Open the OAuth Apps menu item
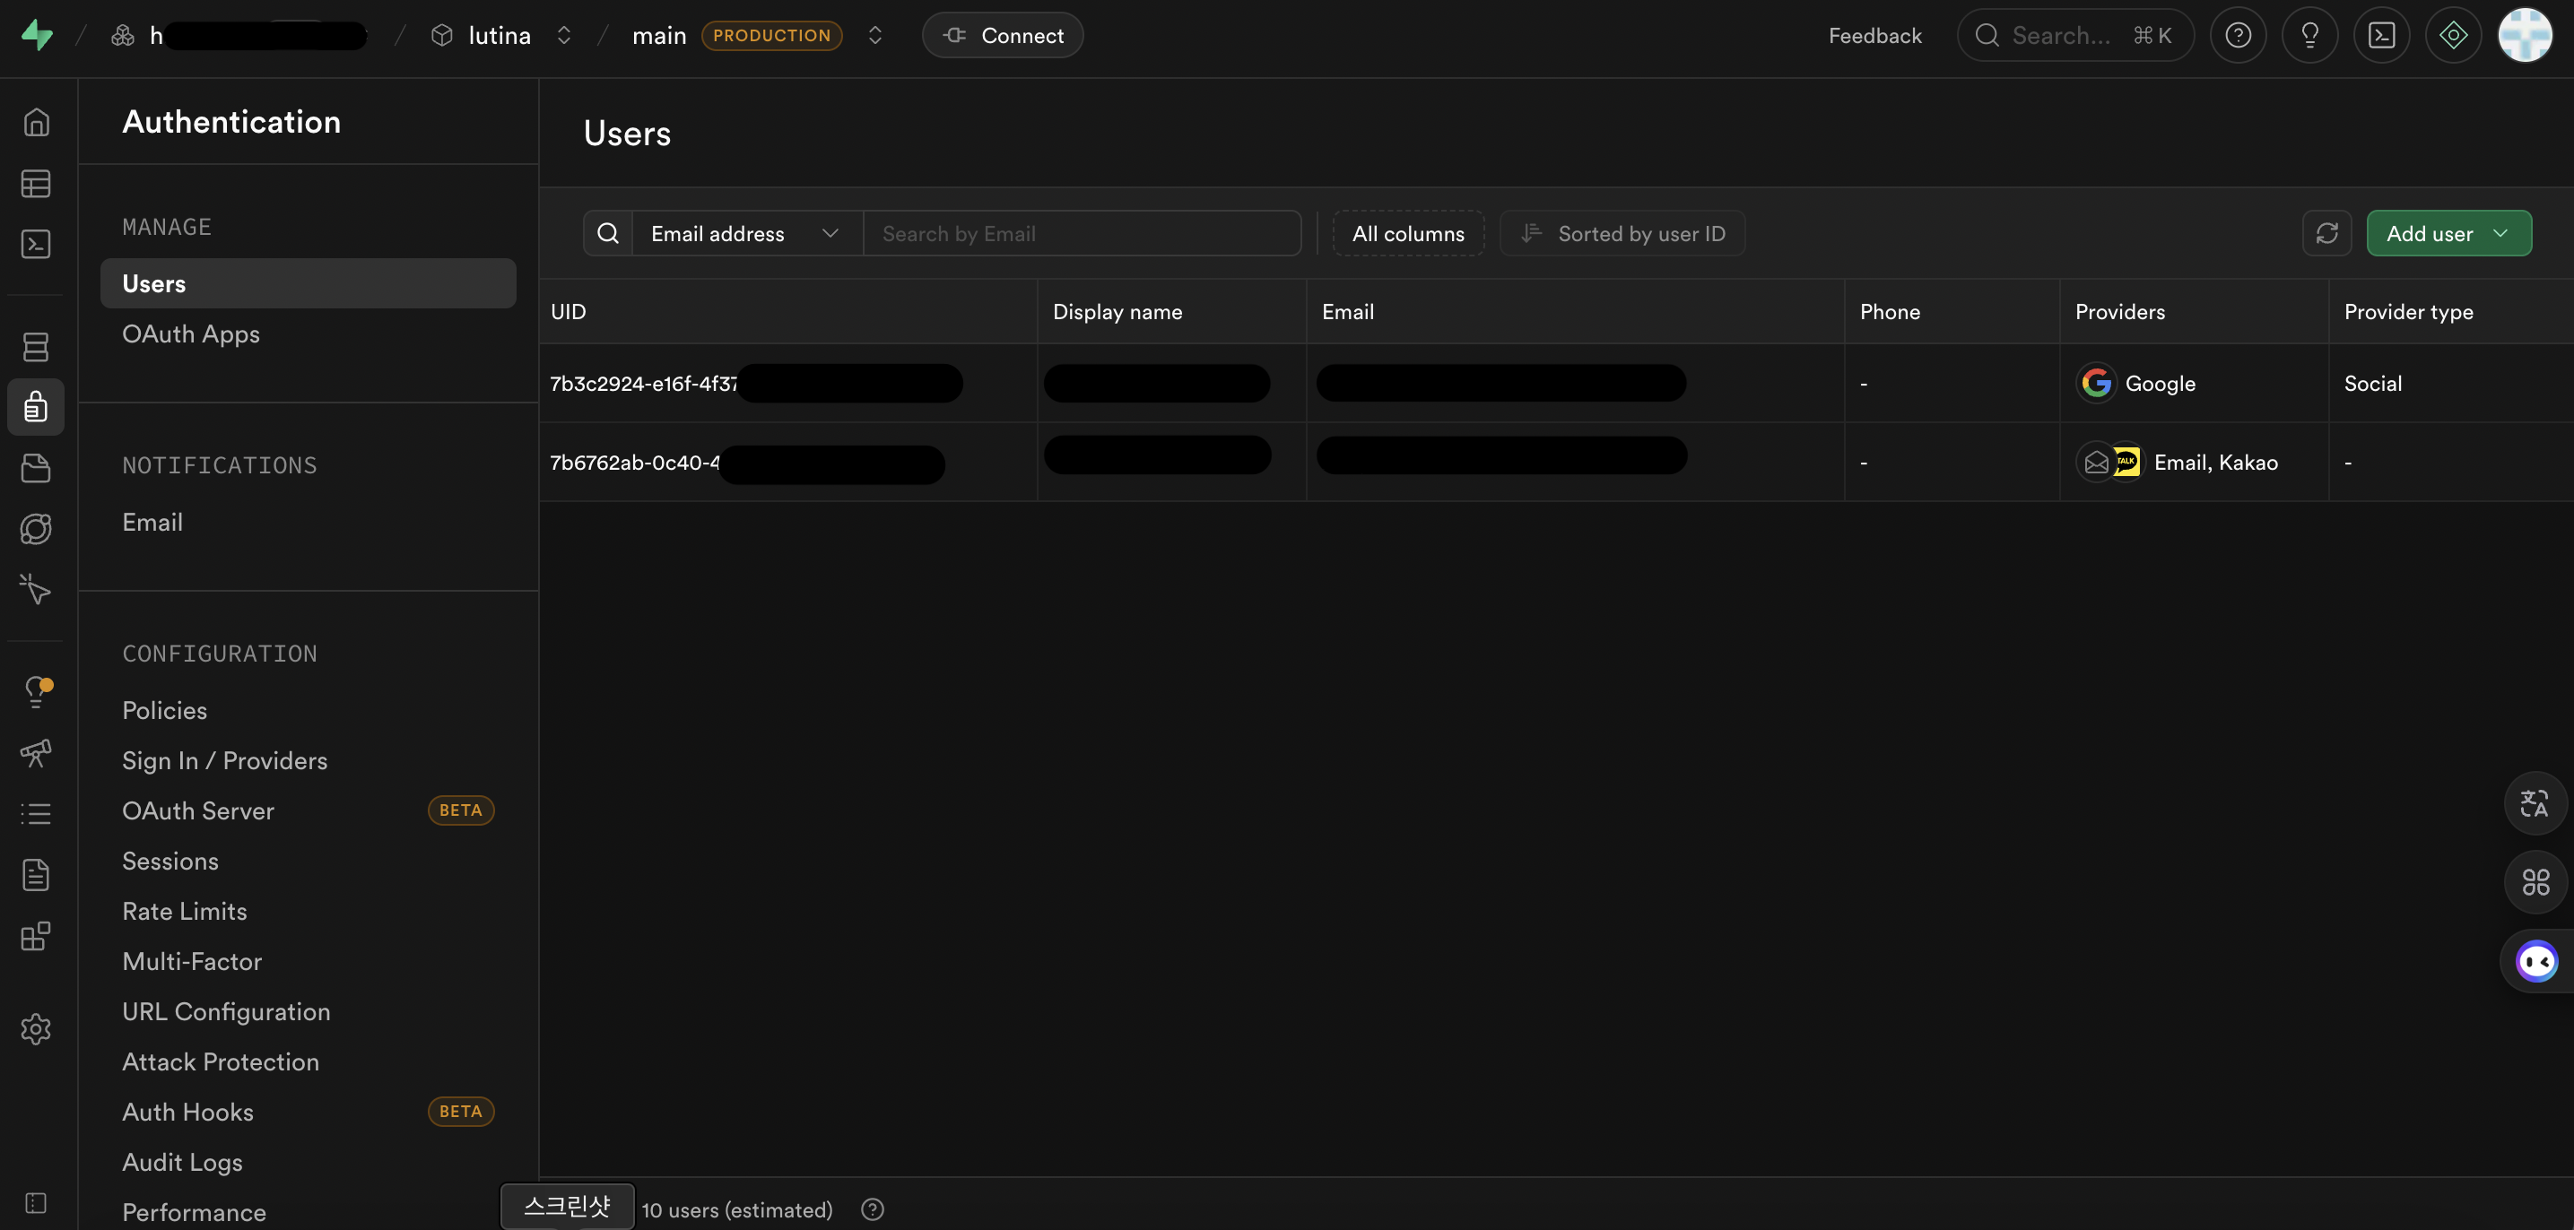Screen dimensions: 2574x1230 191,333
